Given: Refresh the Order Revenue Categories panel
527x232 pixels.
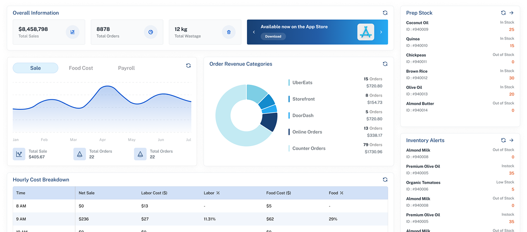Looking at the screenshot, I should pos(385,64).
